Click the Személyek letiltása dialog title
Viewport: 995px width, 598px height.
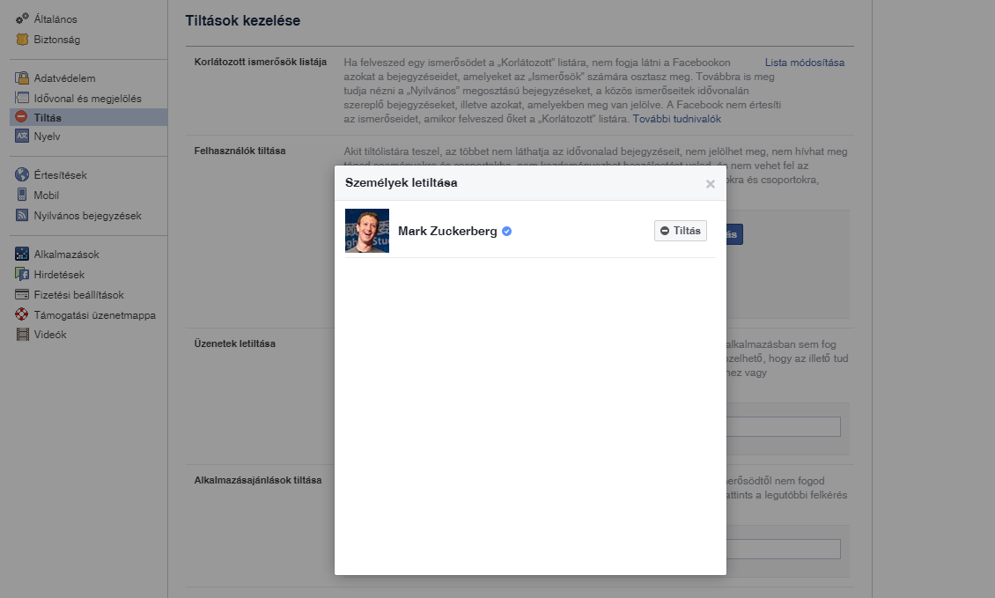pyautogui.click(x=401, y=183)
